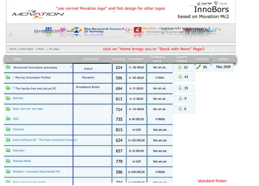Click growth value 85
The image size is (259, 186).
[205, 67]
